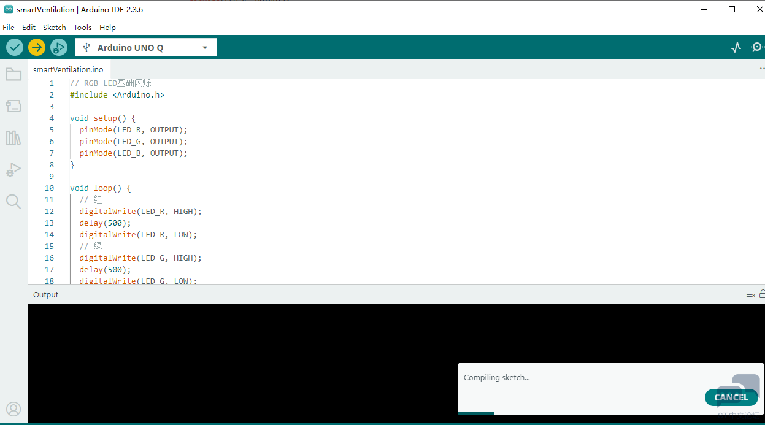Cancel the sketch compilation

(731, 397)
